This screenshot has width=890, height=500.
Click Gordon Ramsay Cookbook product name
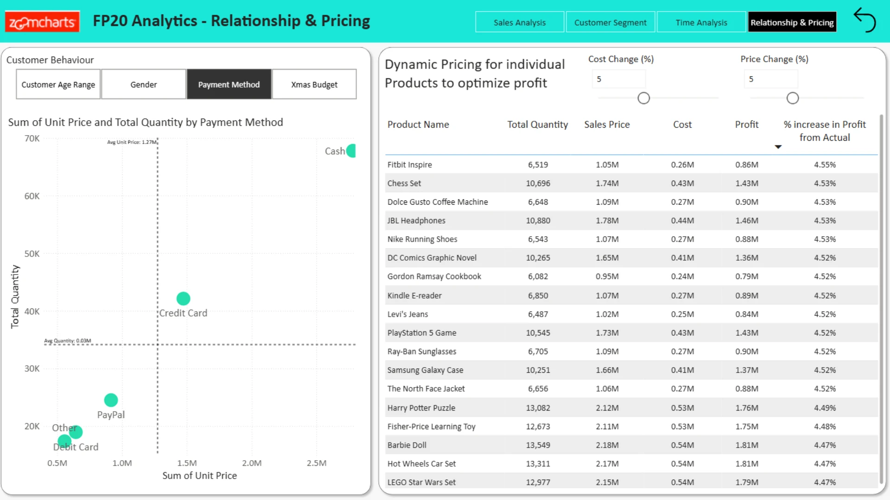(x=434, y=276)
